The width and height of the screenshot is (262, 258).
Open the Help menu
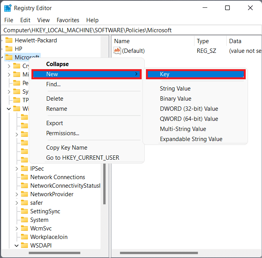(x=92, y=20)
